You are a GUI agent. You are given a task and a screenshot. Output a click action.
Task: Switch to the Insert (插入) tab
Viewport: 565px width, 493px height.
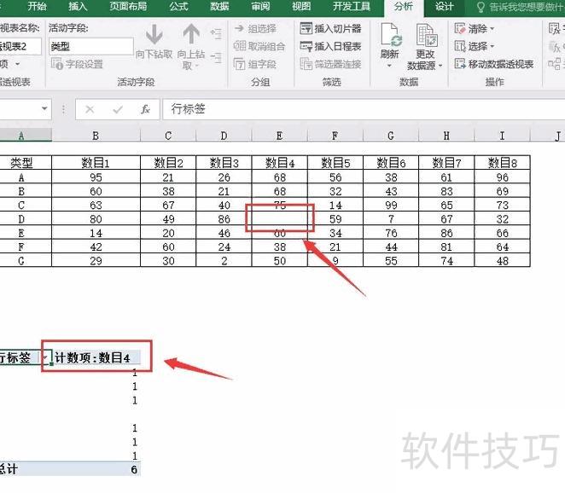point(78,7)
